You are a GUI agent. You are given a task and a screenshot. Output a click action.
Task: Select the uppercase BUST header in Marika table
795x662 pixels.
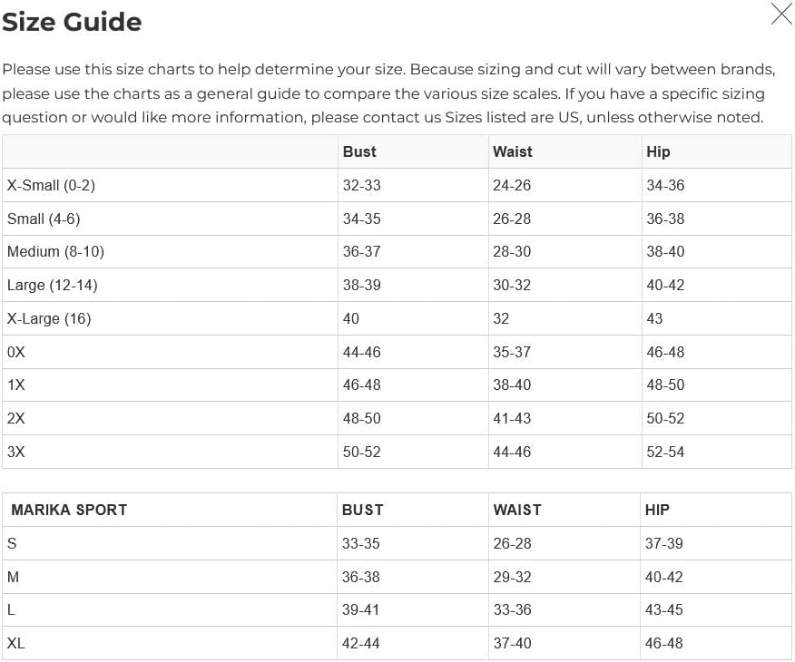362,510
